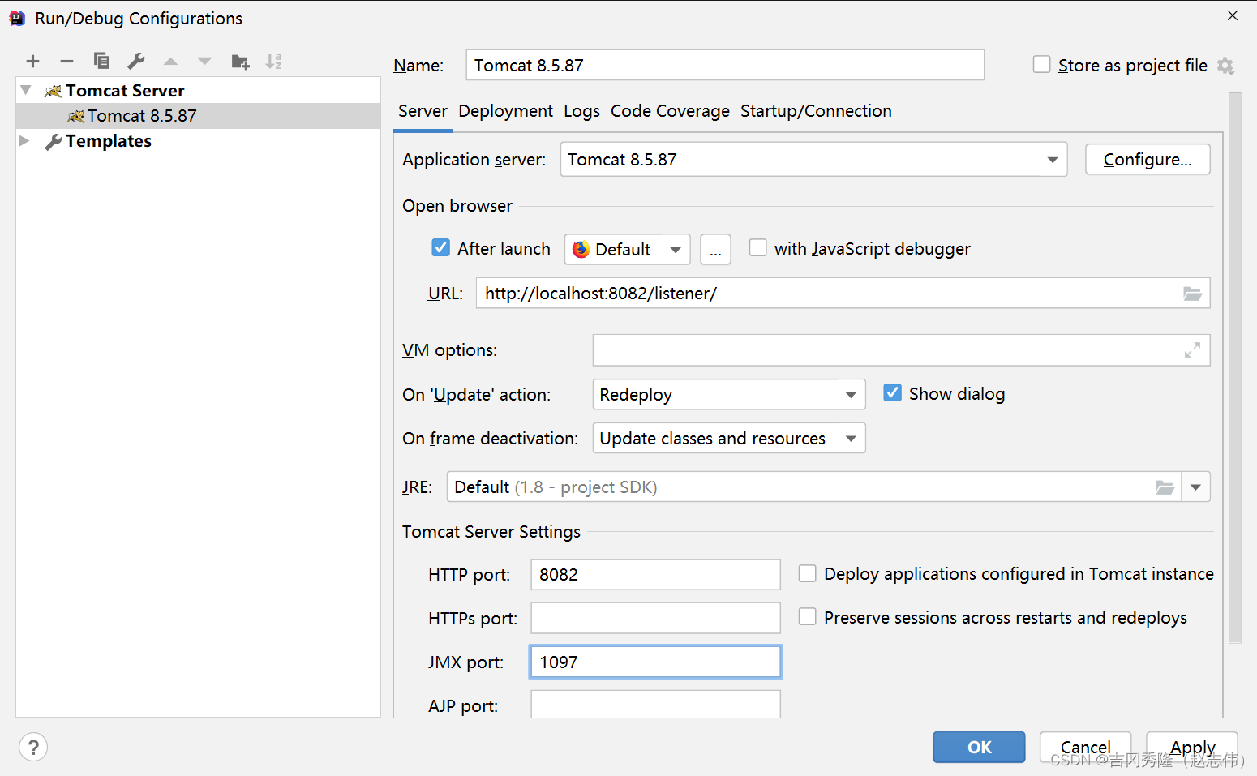Focus the JMX port field
1257x776 pixels.
tap(655, 662)
